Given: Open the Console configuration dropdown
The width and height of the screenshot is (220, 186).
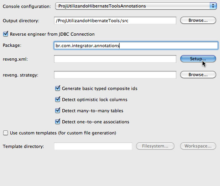Looking at the screenshot, I should [136, 6].
